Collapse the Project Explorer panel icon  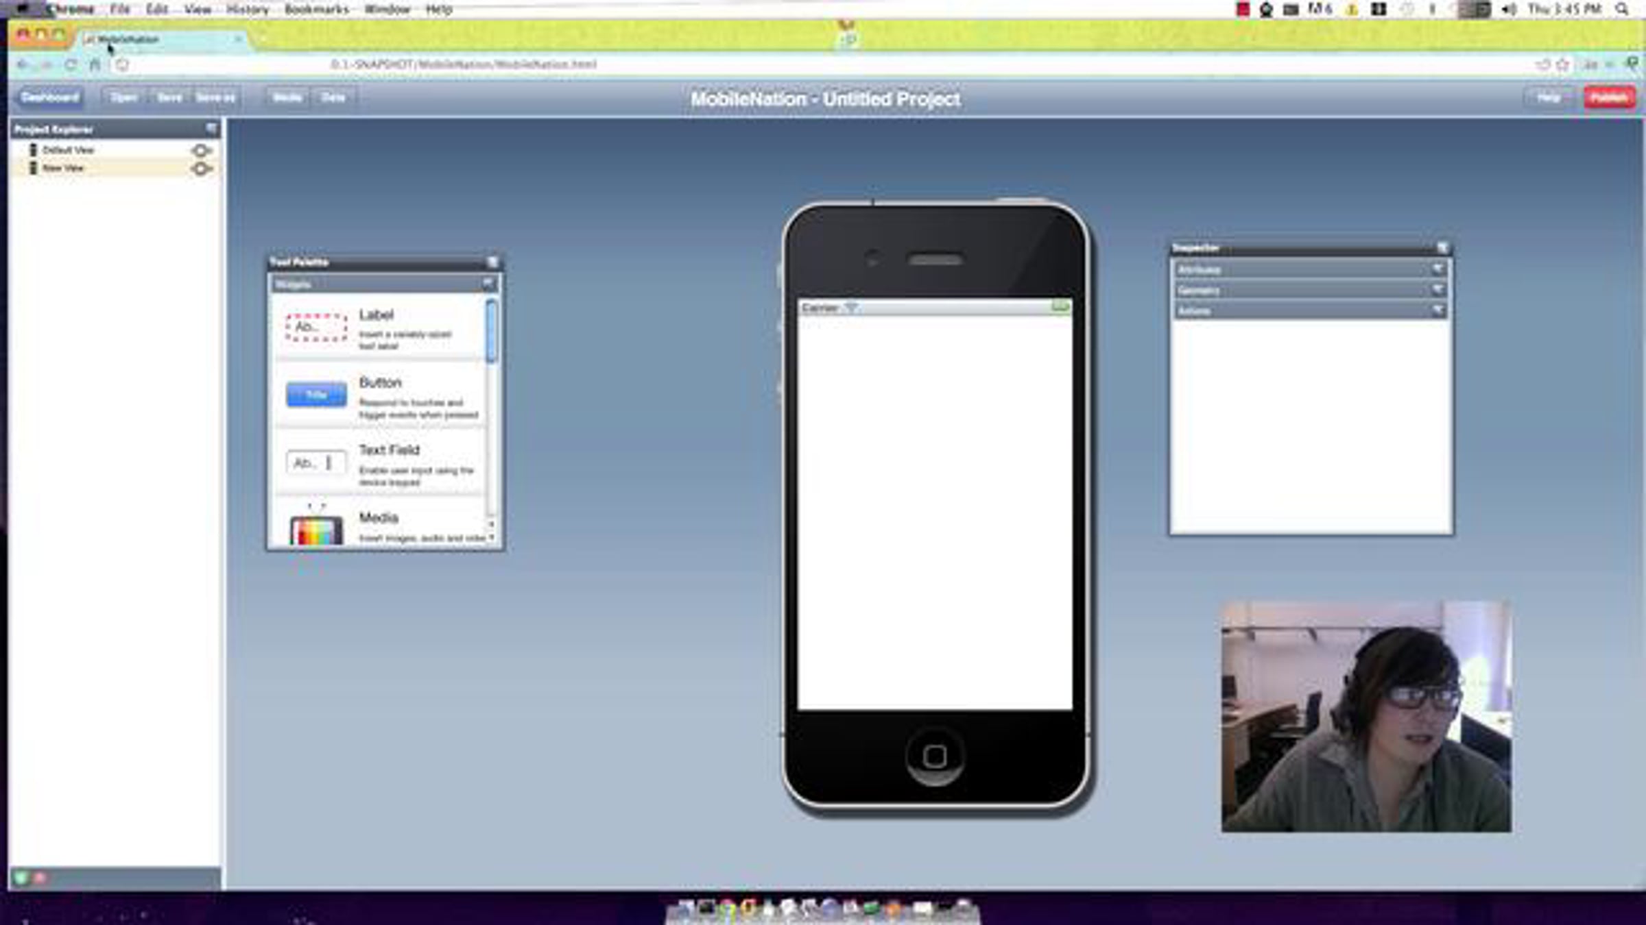[211, 128]
